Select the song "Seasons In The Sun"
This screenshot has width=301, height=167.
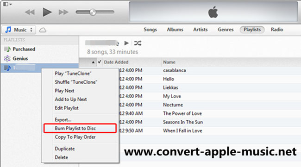coord(183,122)
